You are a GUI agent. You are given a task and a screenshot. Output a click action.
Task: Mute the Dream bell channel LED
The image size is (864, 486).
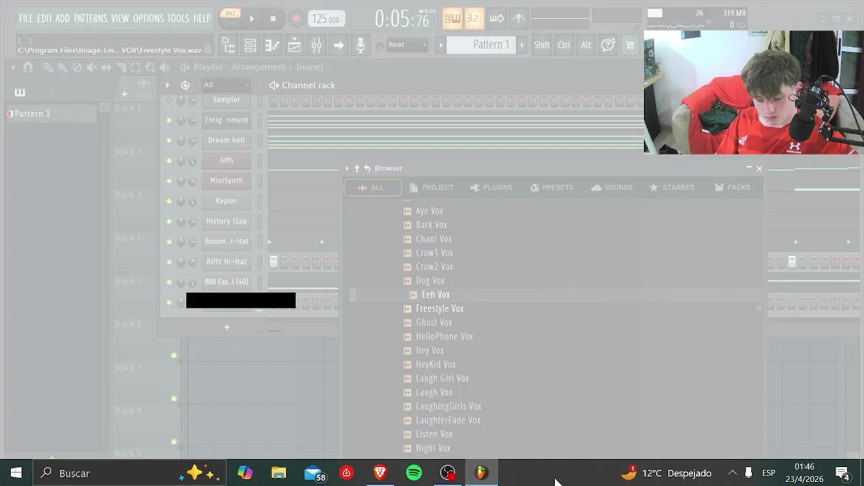pos(169,140)
